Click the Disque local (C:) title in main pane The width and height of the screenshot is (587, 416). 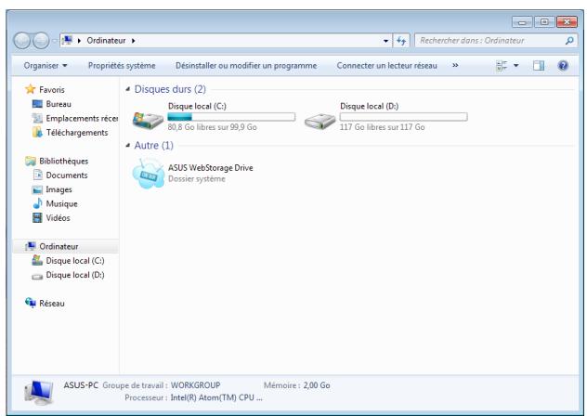(197, 106)
